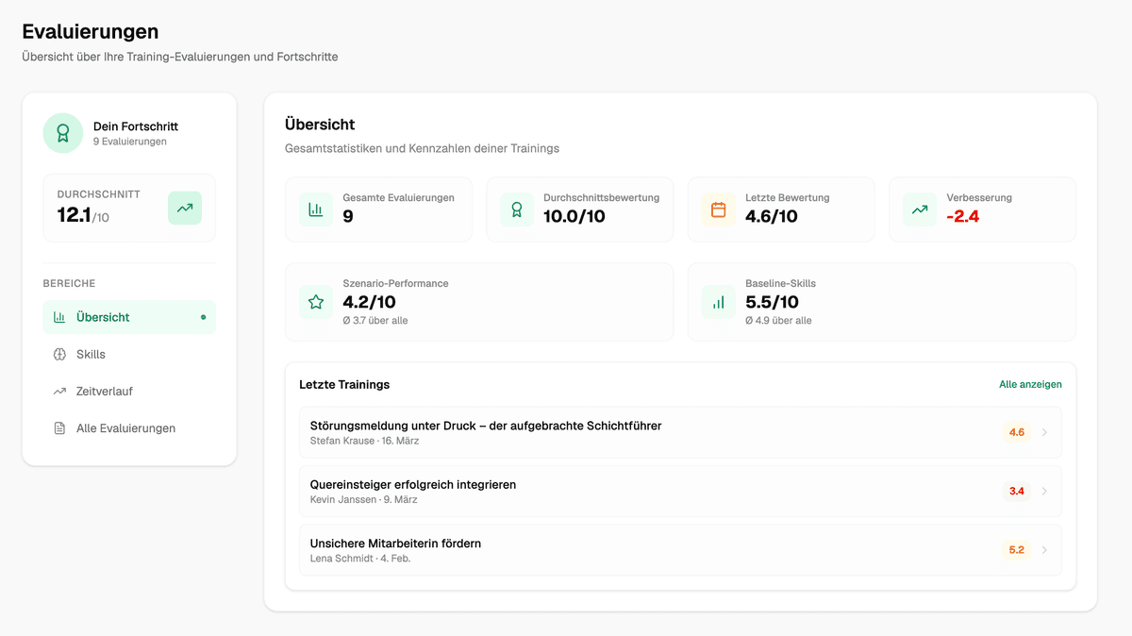Select the bar chart icon on Gesamte Evaluierungen card
This screenshot has height=636, width=1132.
(315, 209)
